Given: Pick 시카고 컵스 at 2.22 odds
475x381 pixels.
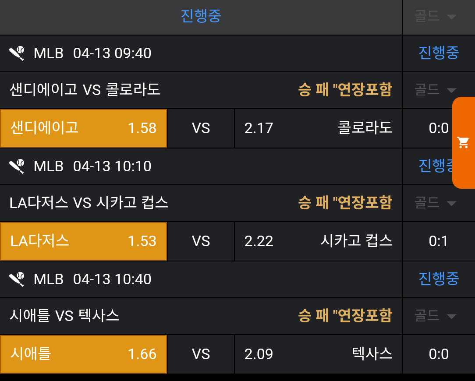Looking at the screenshot, I should tap(318, 241).
